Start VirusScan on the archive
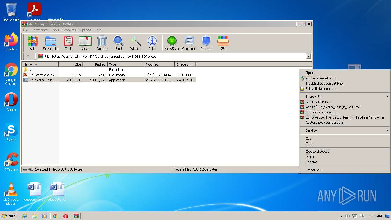Screen dimensions: 391x220 pos(172,43)
